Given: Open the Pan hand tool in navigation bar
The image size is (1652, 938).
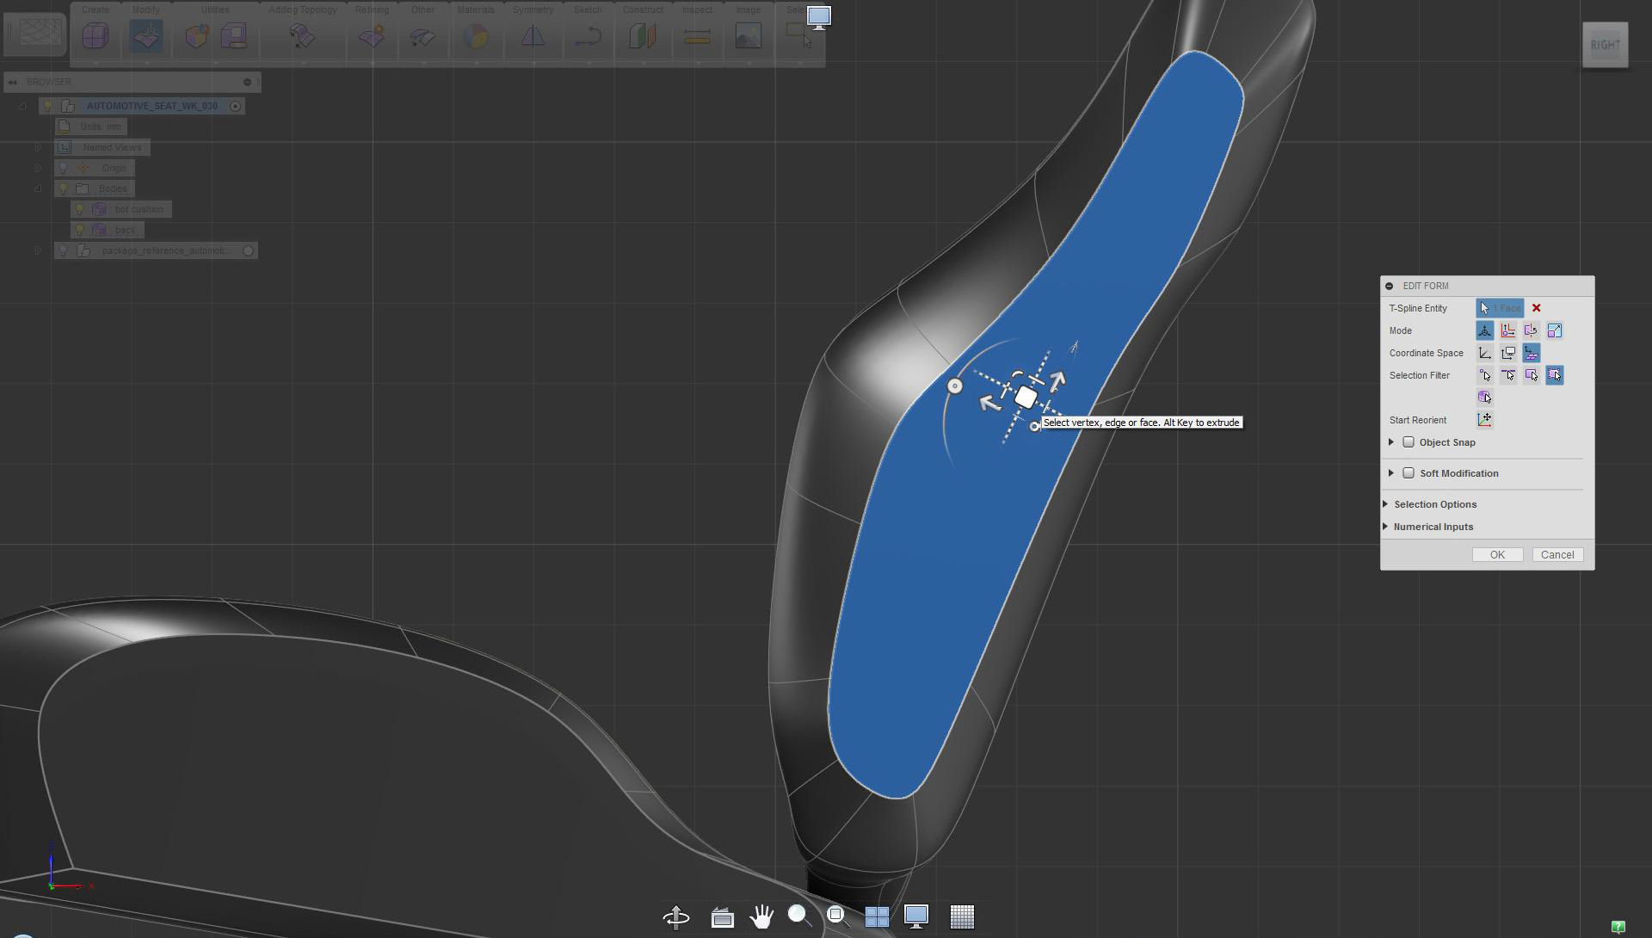Looking at the screenshot, I should click(761, 916).
